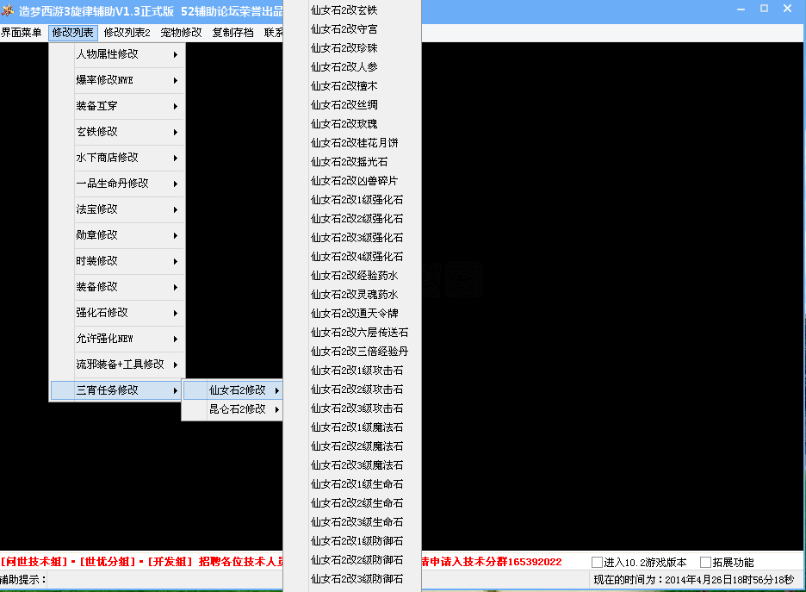Open the 界面菜单 menu
The image size is (806, 592).
point(21,33)
